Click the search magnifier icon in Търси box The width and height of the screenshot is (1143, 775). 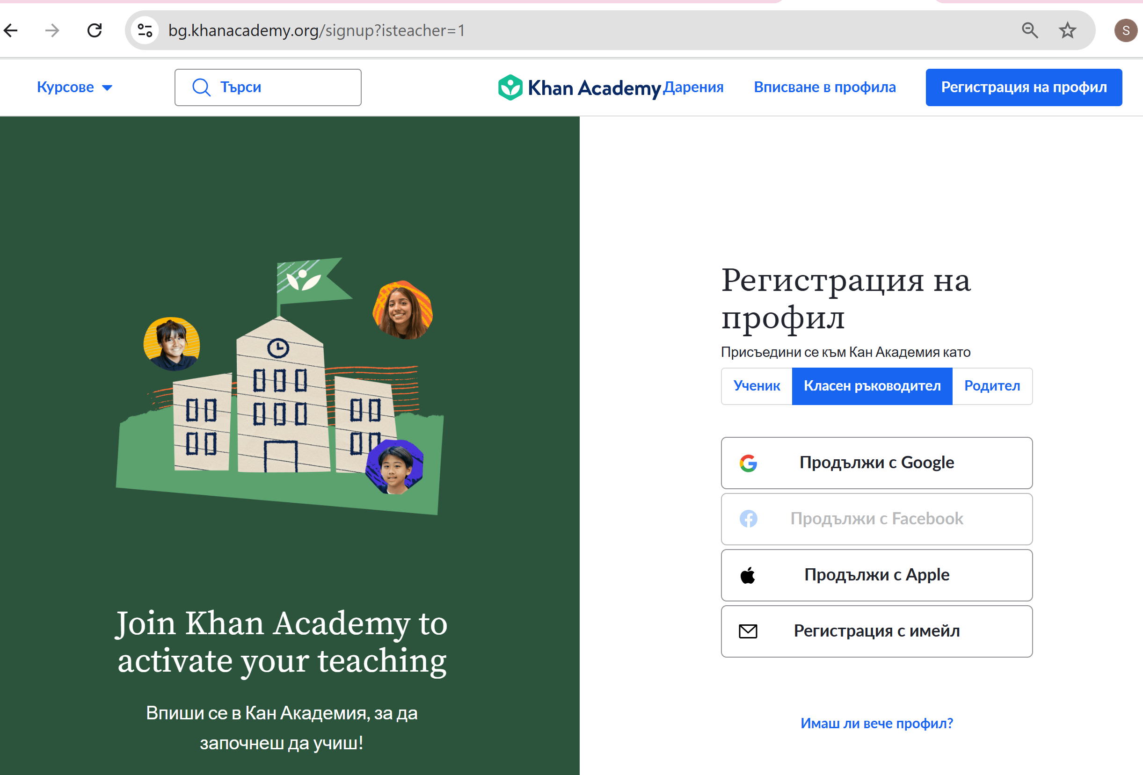pyautogui.click(x=201, y=87)
